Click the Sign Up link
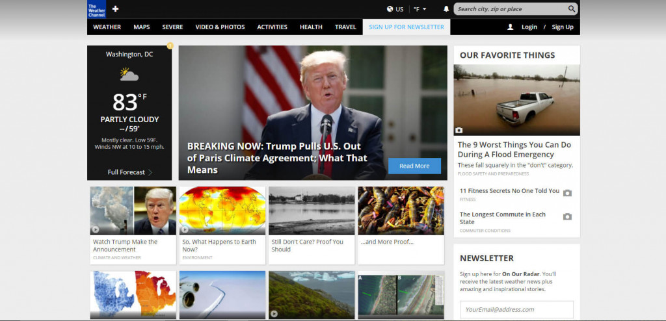The width and height of the screenshot is (666, 321). pos(563,27)
